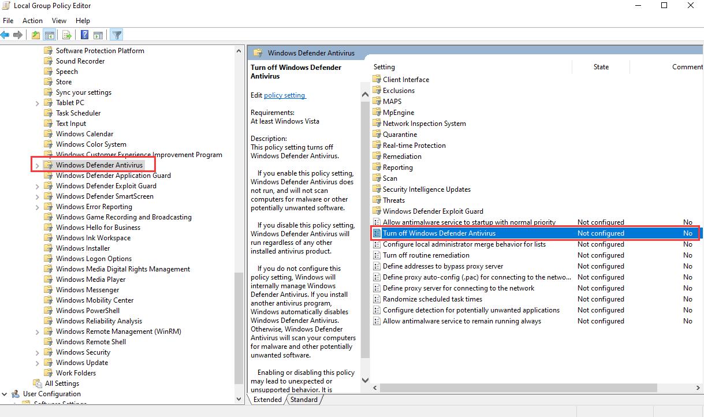The image size is (704, 417).
Task: Select Task Scheduler tree item
Action: (78, 113)
